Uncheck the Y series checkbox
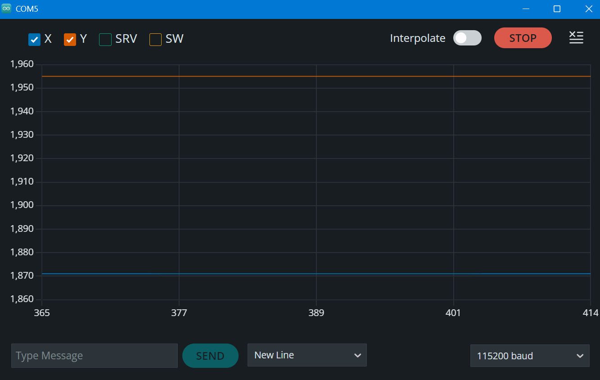The width and height of the screenshot is (600, 380). 70,40
